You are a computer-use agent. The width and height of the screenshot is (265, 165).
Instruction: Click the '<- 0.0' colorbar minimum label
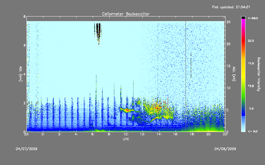coord(253,131)
